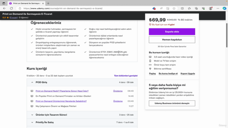Screen dimensions: 228x128
Task: Click mobile icon next to Mobil ve TV'den erişim
Action: (x=150, y=61)
